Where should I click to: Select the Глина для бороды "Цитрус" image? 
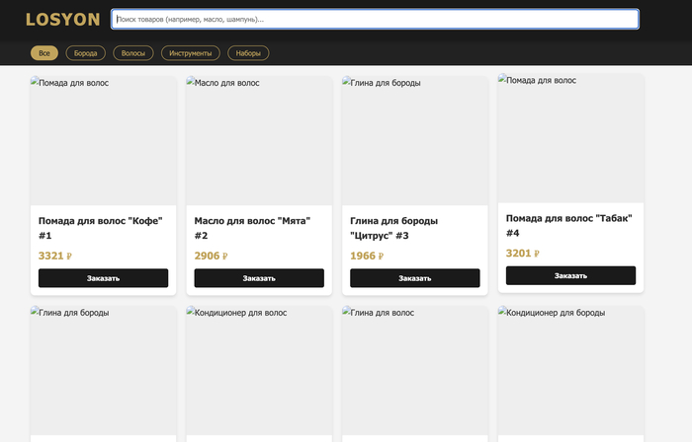pos(414,140)
